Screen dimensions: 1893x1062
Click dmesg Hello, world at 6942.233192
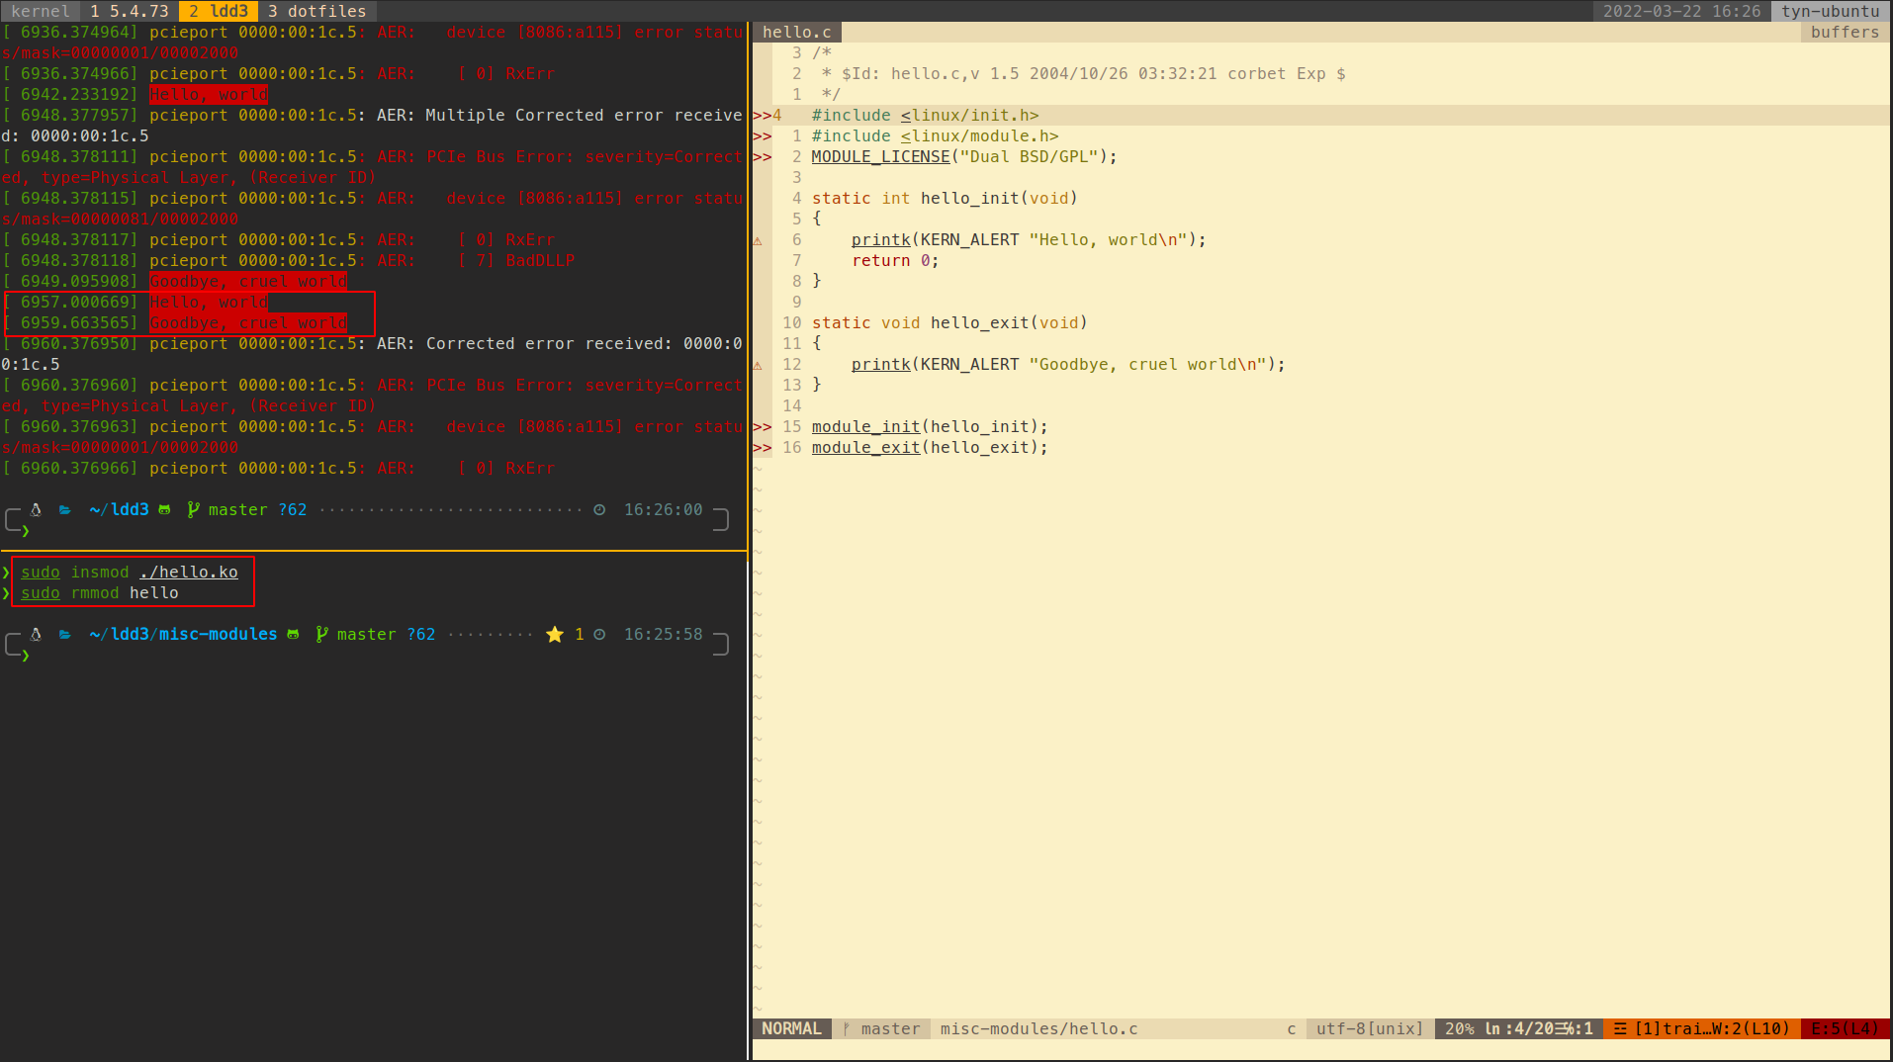[x=209, y=95]
